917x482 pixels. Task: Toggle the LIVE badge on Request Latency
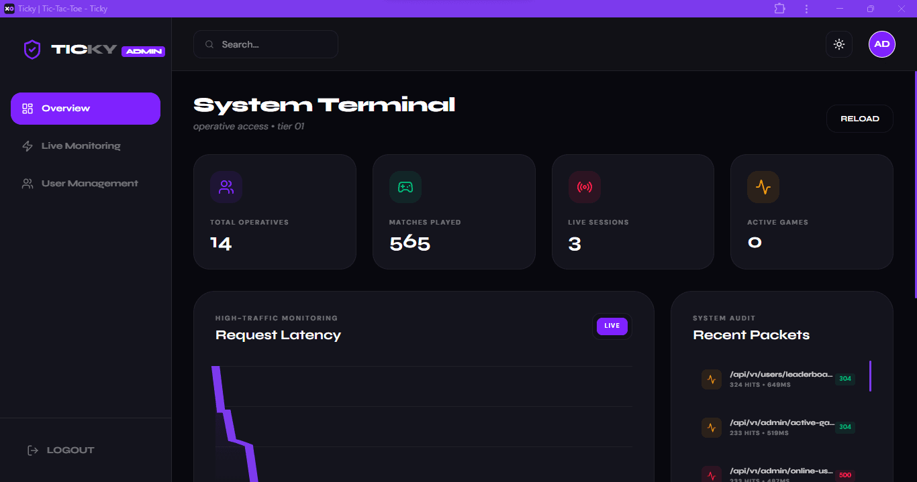[x=612, y=326]
